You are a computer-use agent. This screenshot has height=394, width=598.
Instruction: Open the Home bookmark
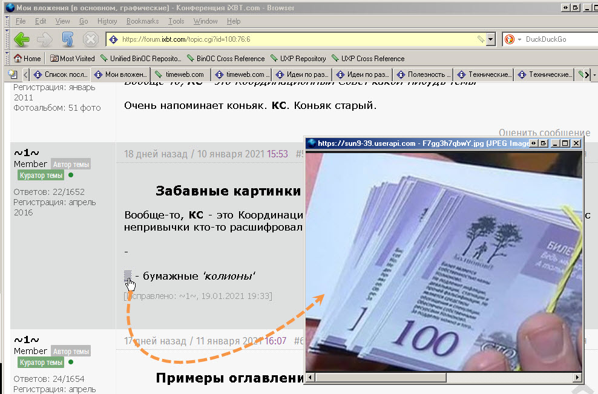(x=27, y=58)
